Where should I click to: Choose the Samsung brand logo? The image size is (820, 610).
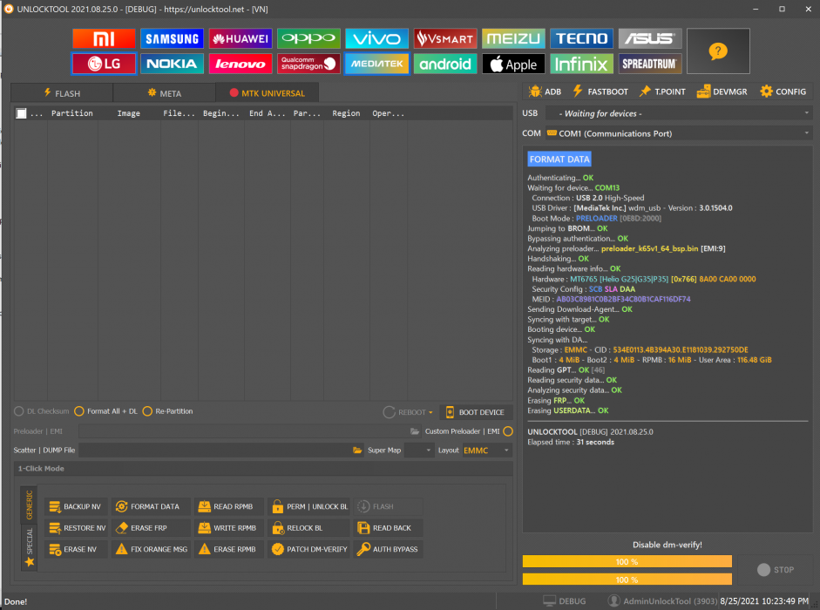[x=172, y=38]
